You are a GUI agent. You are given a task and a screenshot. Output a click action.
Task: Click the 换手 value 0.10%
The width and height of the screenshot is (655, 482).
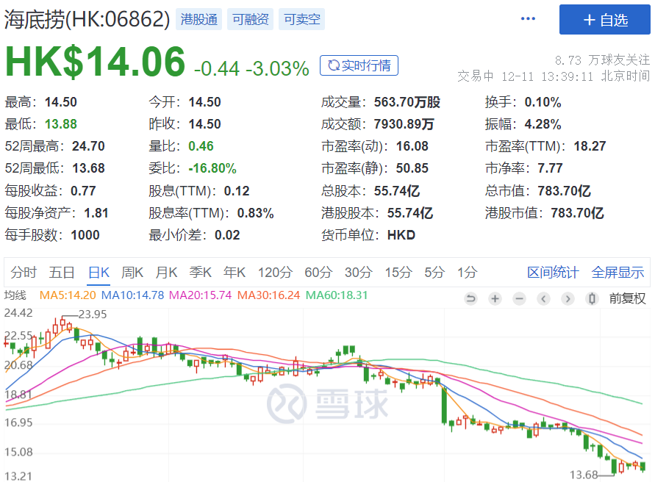[x=543, y=102]
